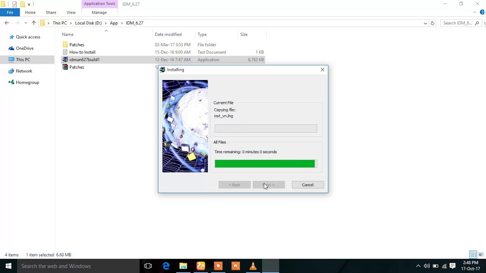Open Task View from the taskbar

148,266
